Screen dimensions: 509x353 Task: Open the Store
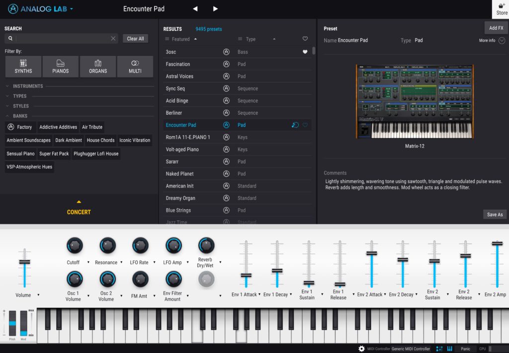pos(502,9)
